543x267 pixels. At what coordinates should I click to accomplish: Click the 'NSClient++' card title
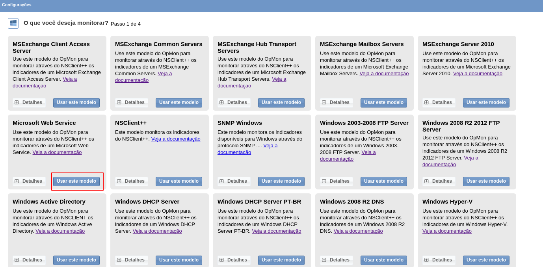point(131,123)
